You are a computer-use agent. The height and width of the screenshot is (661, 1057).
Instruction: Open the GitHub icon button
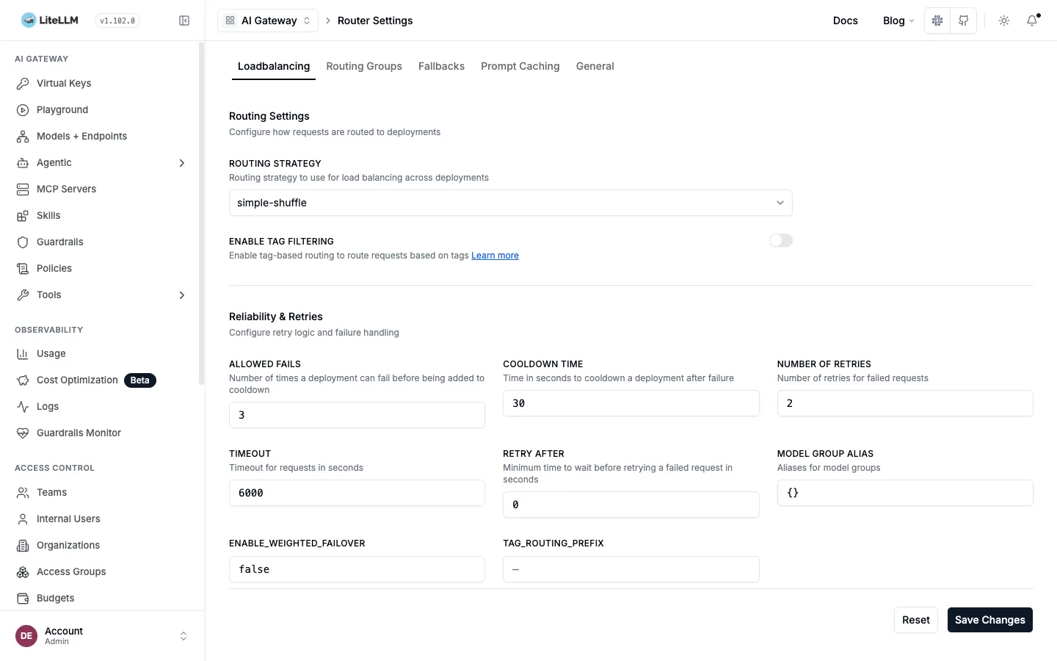964,21
